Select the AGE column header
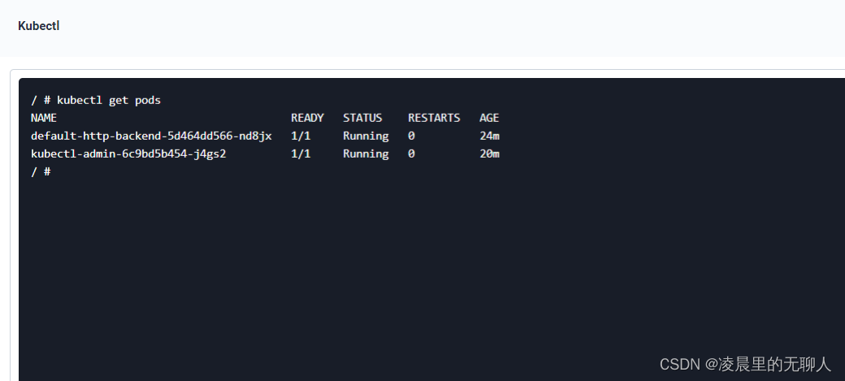The width and height of the screenshot is (845, 381). coord(489,118)
